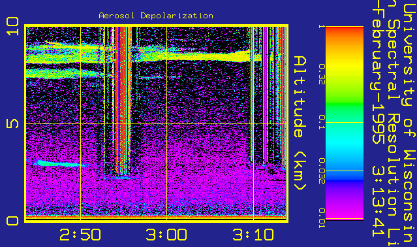Click the 0.01 color scale label
Screen dimensions: 417x247
[322, 218]
